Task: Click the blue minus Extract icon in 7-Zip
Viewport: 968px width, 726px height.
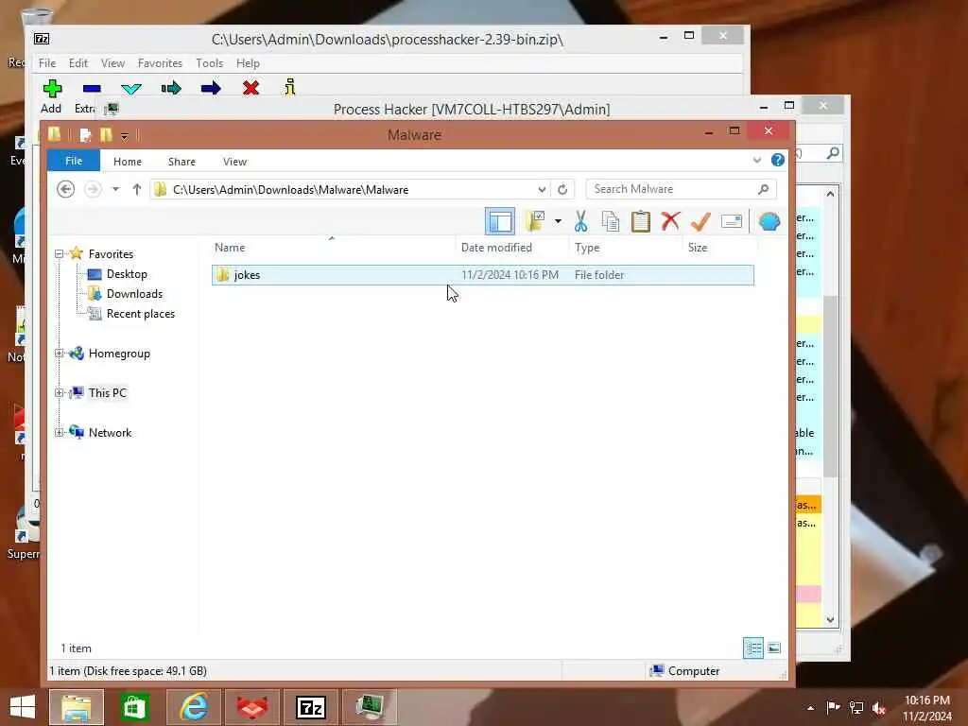Action: point(92,89)
